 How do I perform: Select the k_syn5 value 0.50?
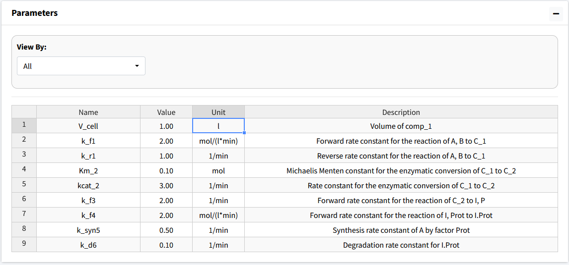click(166, 230)
